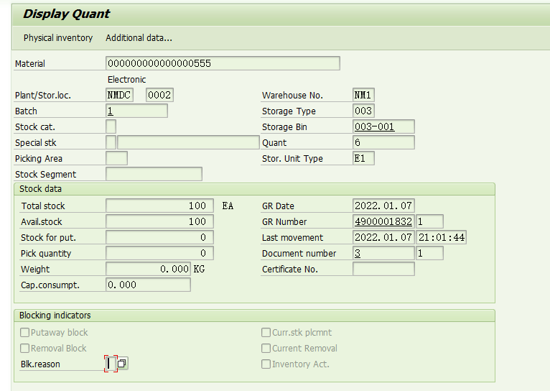550x391 pixels.
Task: Click the Picking Area field
Action: [116, 158]
